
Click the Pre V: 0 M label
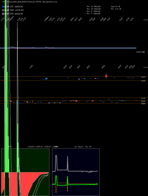[x=116, y=9]
